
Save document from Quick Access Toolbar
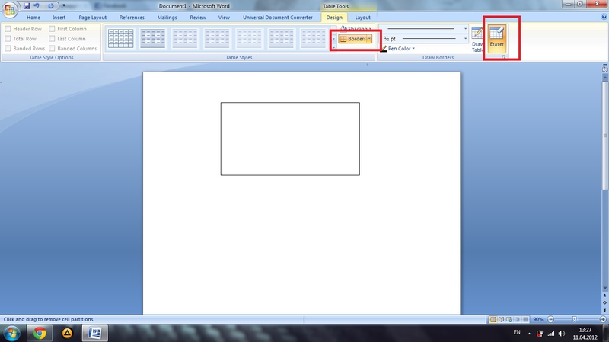[27, 5]
